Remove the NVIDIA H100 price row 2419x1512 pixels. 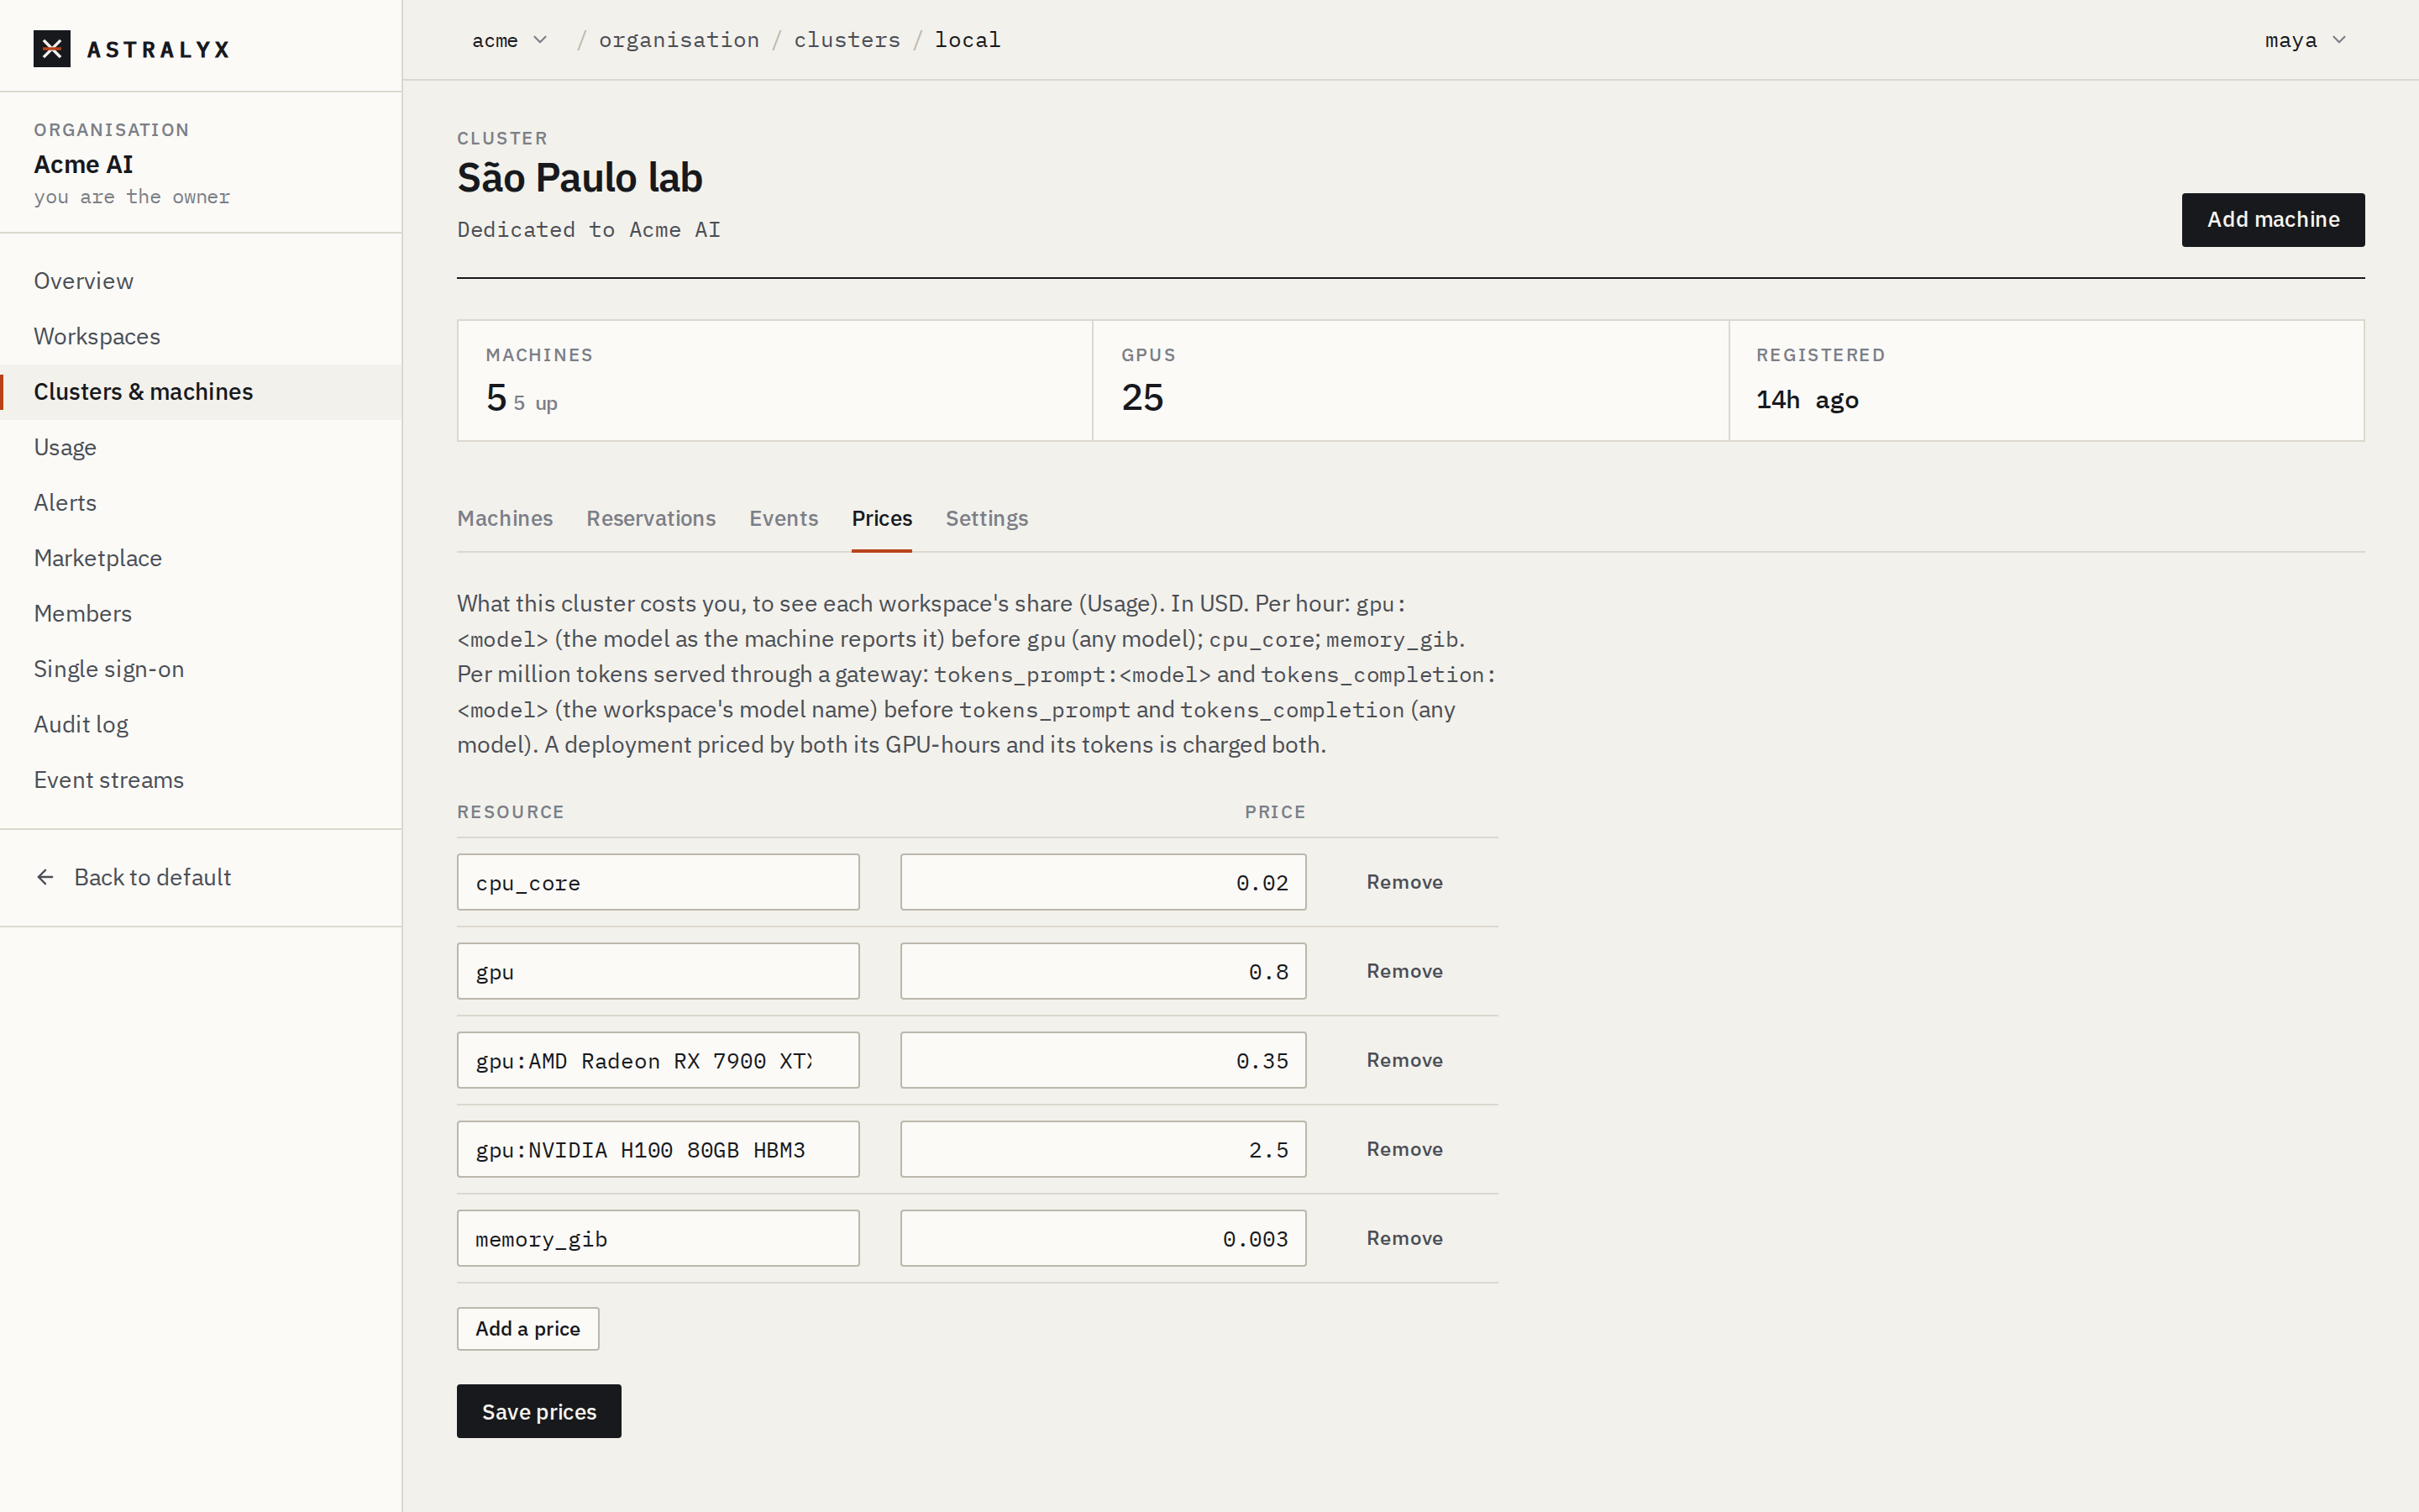click(1404, 1149)
